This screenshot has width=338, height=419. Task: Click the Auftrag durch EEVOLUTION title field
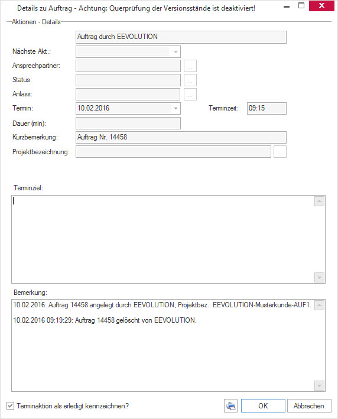coord(181,37)
